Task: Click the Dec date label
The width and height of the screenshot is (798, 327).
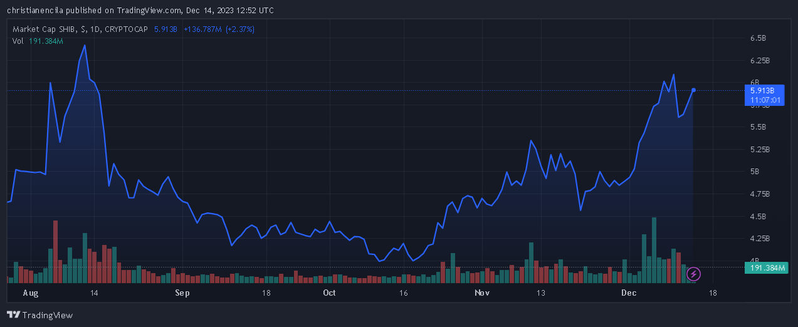Action: tap(629, 293)
